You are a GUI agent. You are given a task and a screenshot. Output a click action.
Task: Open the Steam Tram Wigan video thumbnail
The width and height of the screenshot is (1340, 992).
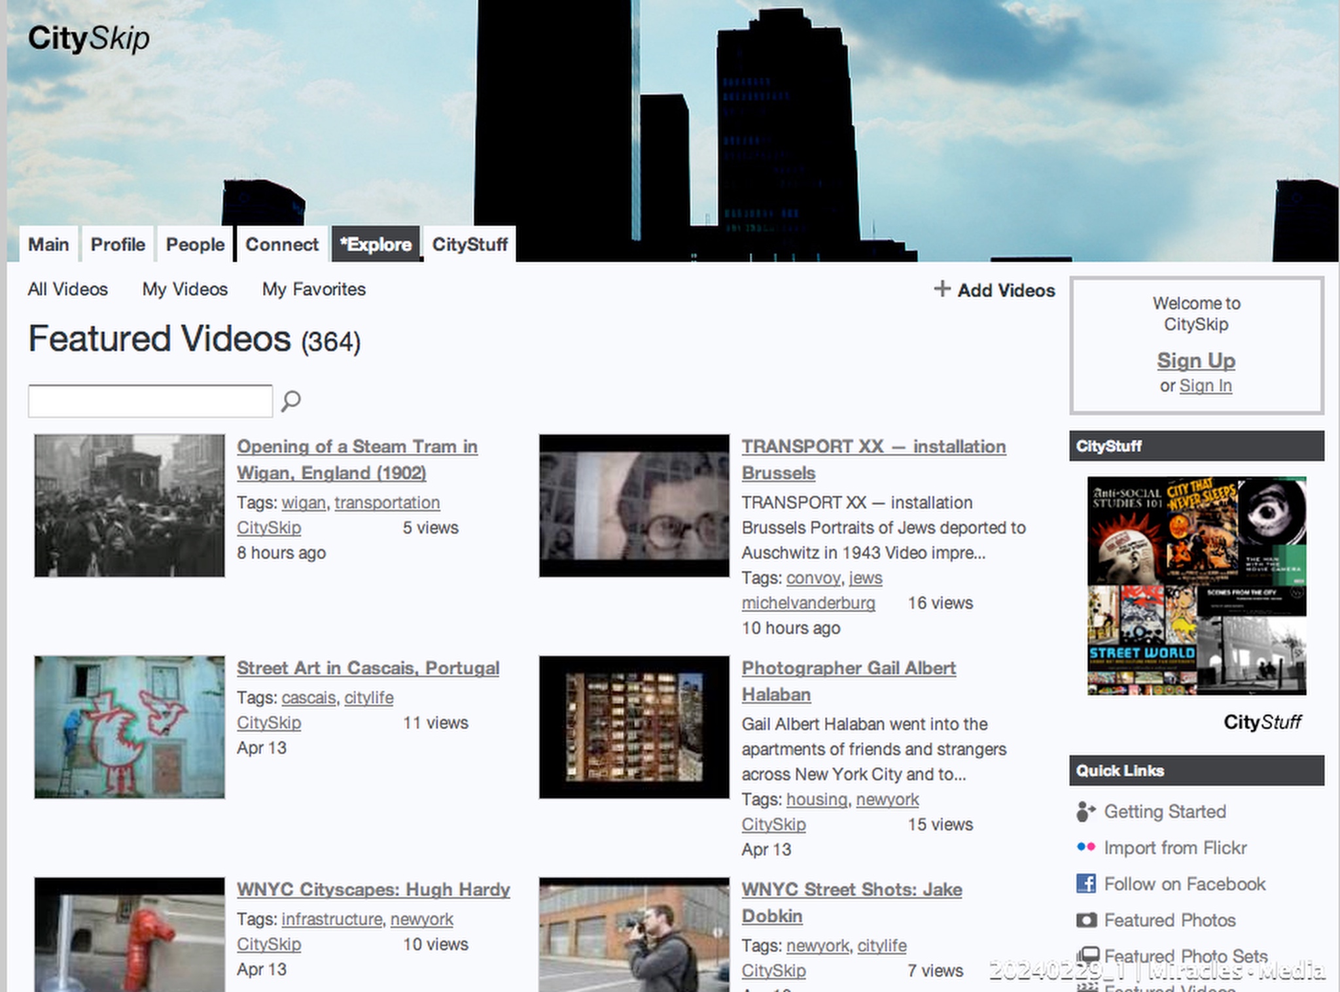pos(130,505)
